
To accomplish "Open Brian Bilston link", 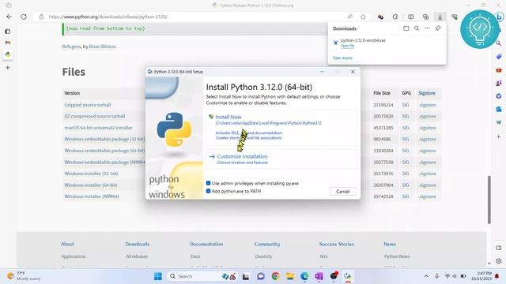I will (x=102, y=47).
